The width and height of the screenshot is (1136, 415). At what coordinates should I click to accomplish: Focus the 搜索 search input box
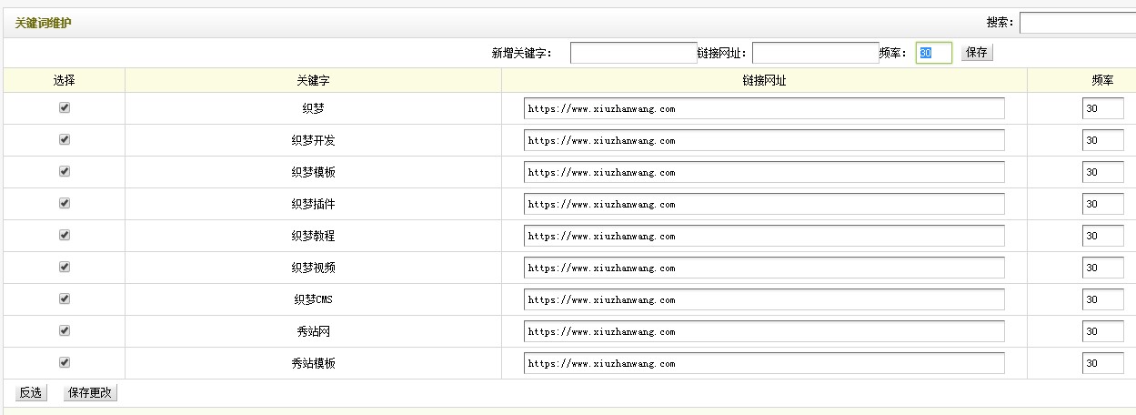(x=1077, y=23)
